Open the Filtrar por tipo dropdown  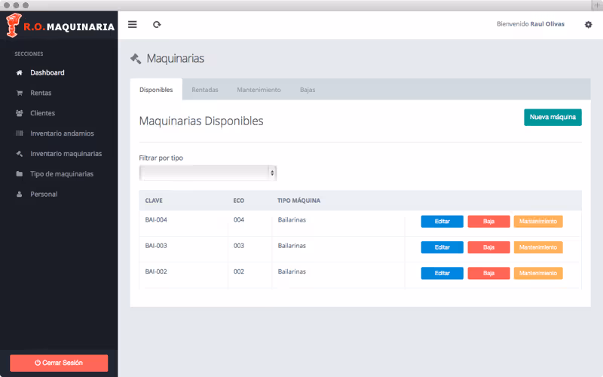(x=208, y=173)
